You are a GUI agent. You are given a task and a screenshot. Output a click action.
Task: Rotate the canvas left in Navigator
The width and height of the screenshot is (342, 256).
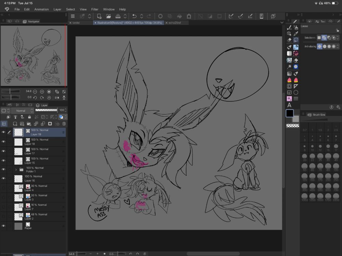pyautogui.click(x=35, y=98)
